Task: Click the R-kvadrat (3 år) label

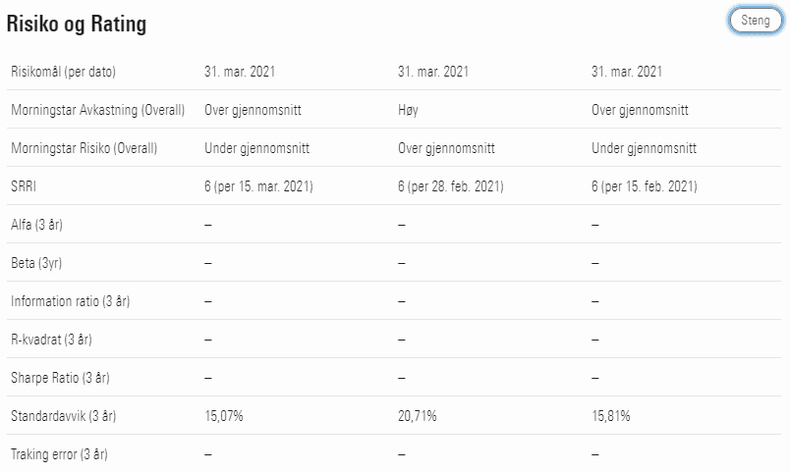Action: coord(51,340)
